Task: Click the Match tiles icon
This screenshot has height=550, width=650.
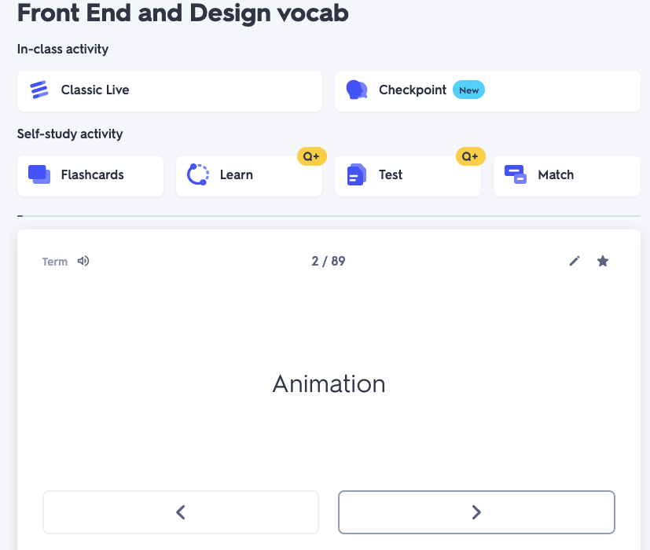Action: 515,174
